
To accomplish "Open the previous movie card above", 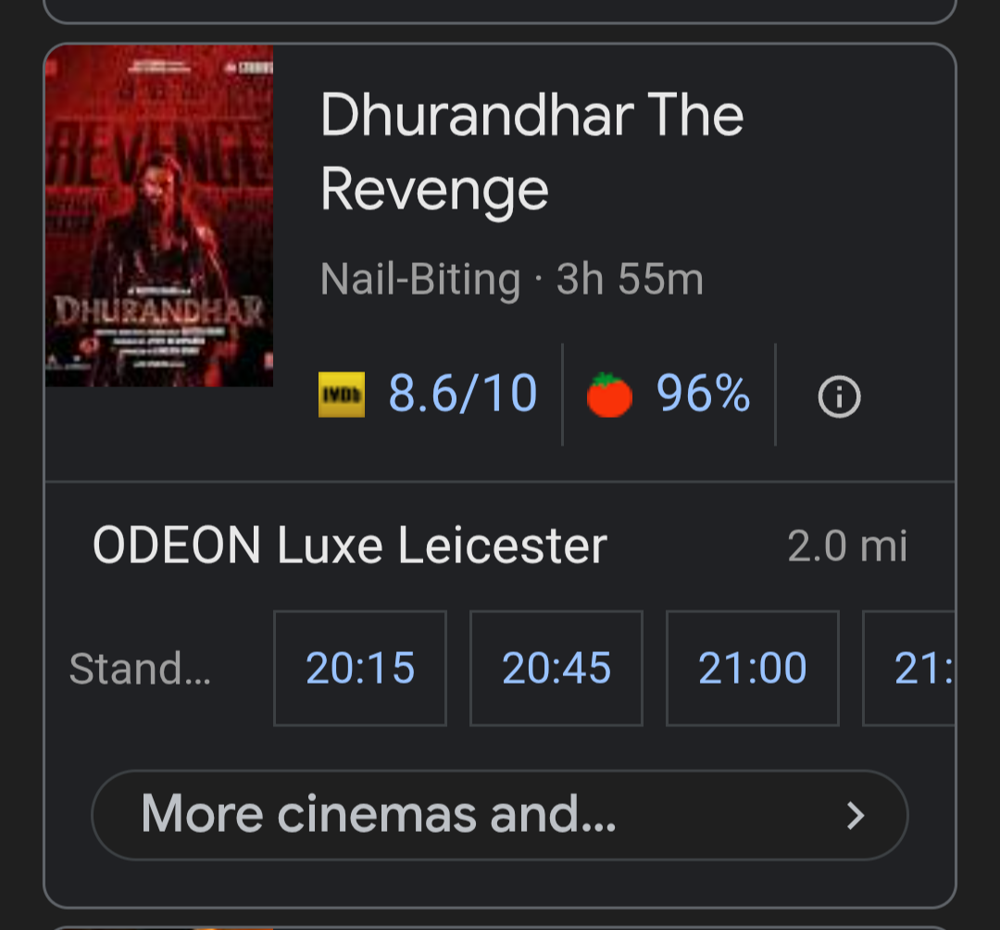I will click(x=500, y=10).
